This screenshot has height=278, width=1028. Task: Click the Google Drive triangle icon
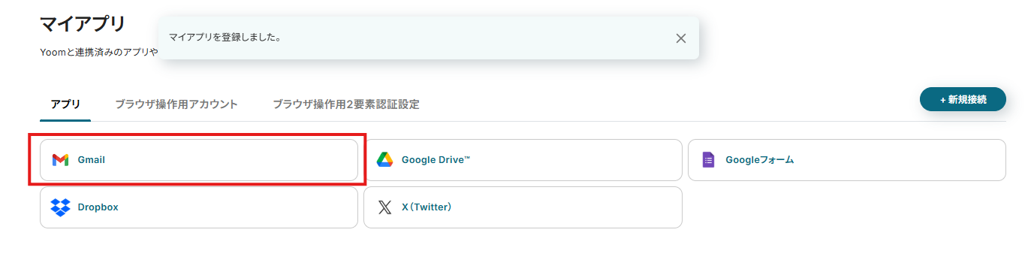coord(384,160)
